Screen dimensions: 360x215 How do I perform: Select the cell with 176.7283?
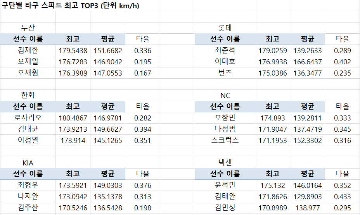(x=73, y=62)
